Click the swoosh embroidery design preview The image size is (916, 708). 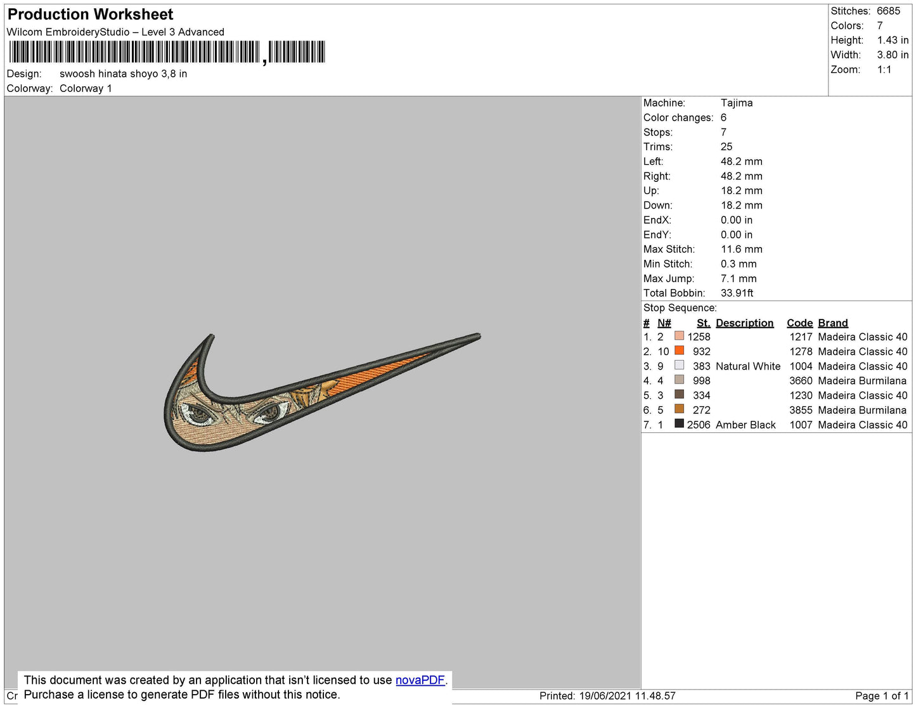point(322,392)
